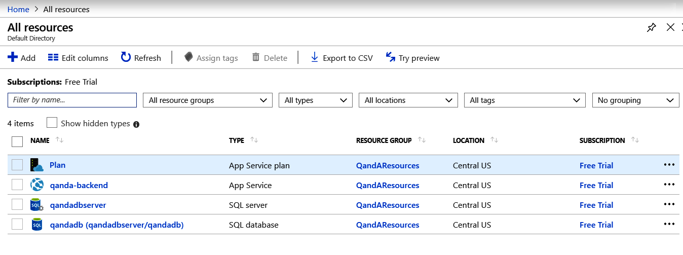
Task: Click the Refresh icon
Action: click(126, 57)
